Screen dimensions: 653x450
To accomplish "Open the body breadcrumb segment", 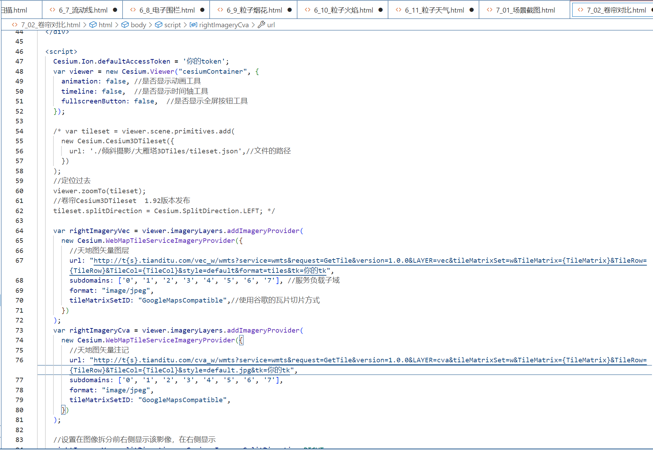I will coord(139,25).
